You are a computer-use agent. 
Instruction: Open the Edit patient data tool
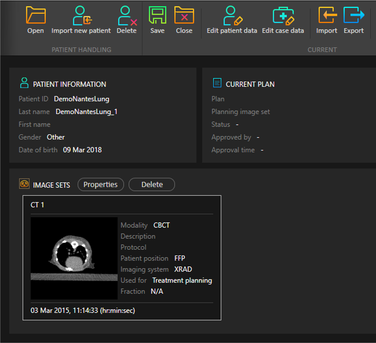232,16
